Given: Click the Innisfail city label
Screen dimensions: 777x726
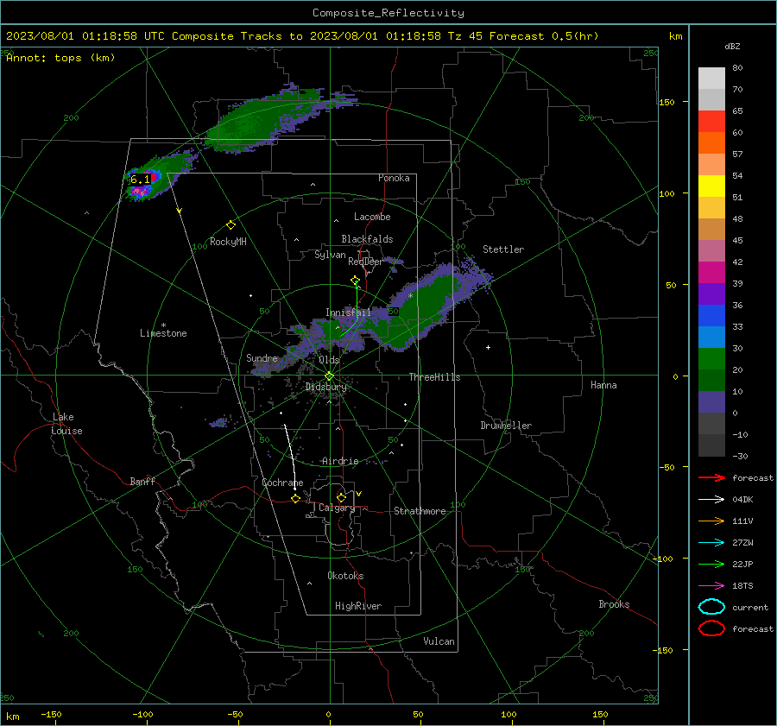Looking at the screenshot, I should [x=348, y=312].
